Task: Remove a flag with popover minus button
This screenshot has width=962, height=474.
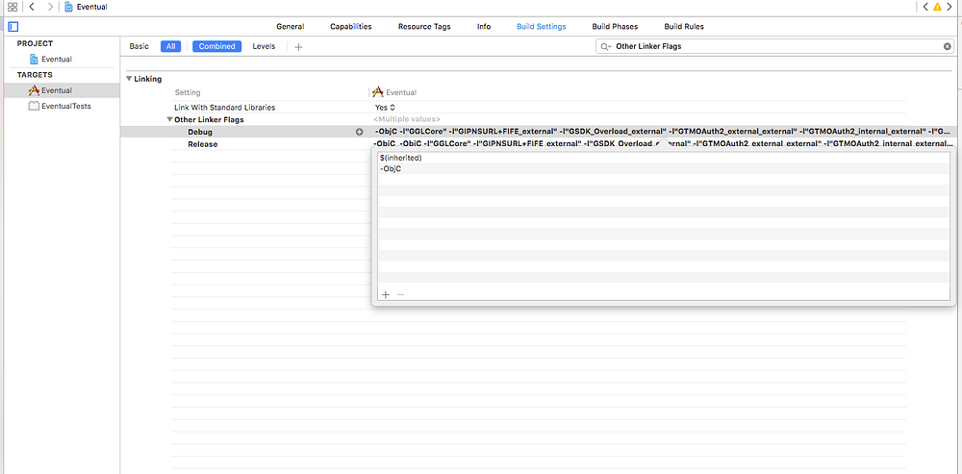Action: pos(400,294)
